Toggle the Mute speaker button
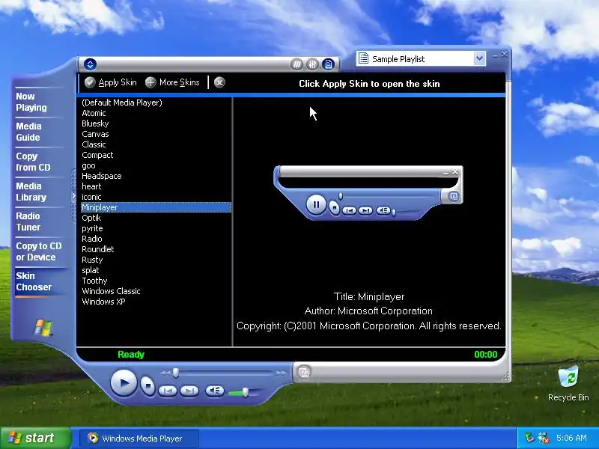 point(214,391)
